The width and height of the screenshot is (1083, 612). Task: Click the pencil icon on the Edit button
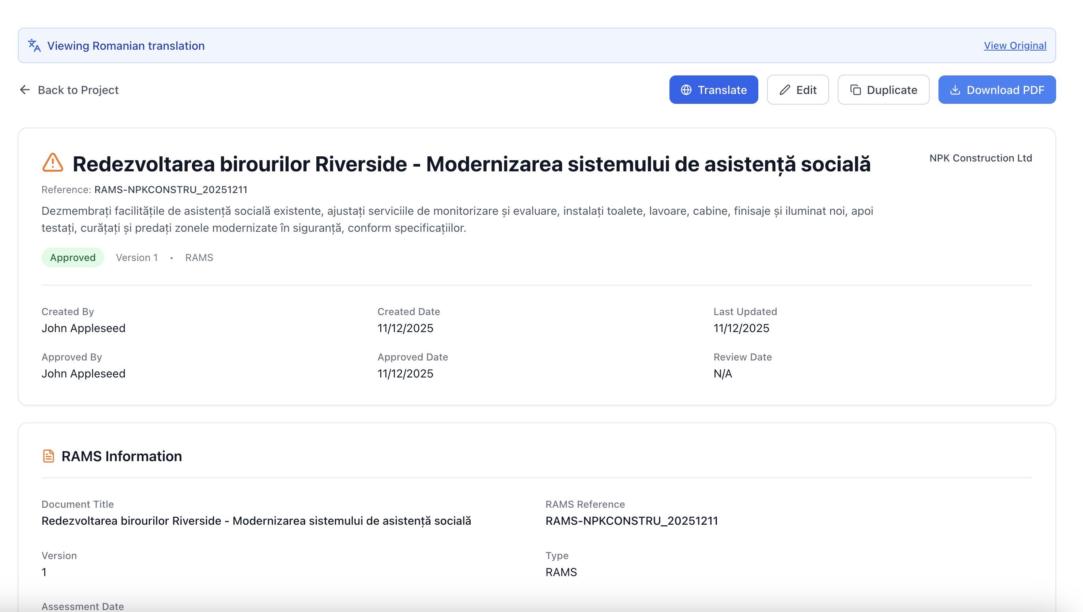pos(784,90)
